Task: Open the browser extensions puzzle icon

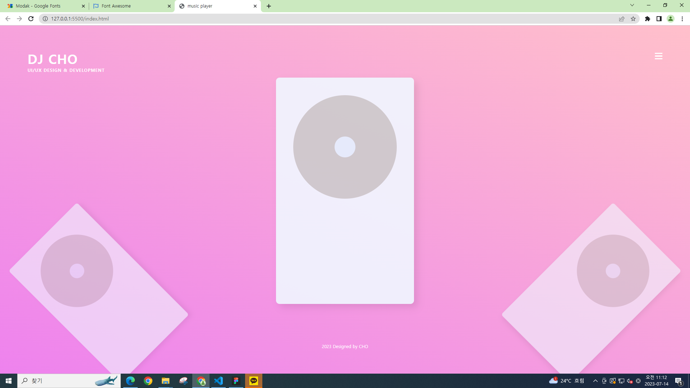Action: point(648,19)
